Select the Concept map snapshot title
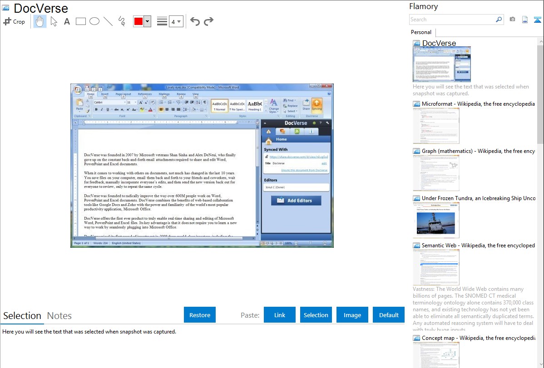544x368 pixels. pyautogui.click(x=479, y=338)
